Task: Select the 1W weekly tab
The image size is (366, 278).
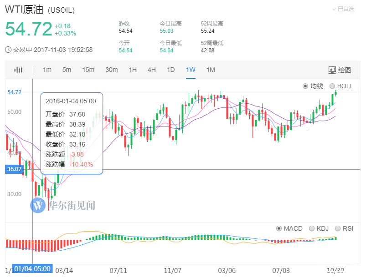Action: [x=191, y=70]
